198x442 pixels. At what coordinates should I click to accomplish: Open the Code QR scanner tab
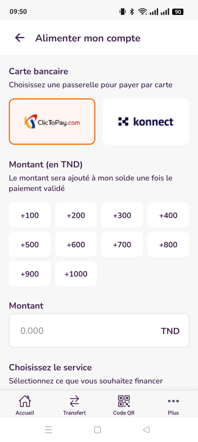pos(124,405)
